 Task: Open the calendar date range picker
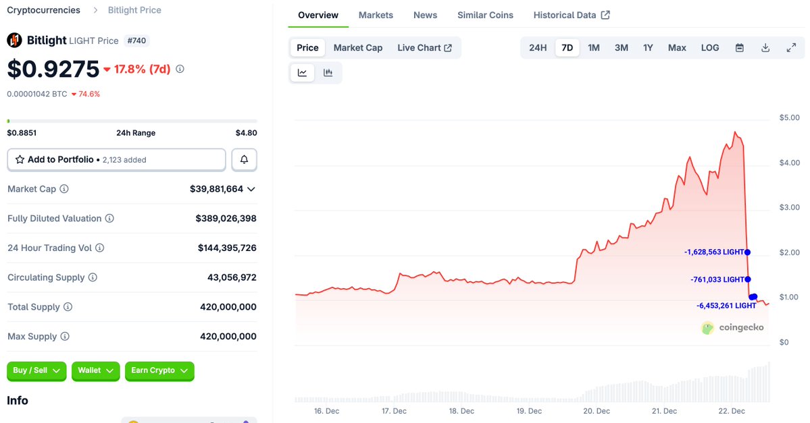[740, 48]
